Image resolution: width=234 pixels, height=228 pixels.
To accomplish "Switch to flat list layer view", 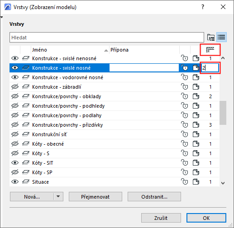I will (x=221, y=37).
